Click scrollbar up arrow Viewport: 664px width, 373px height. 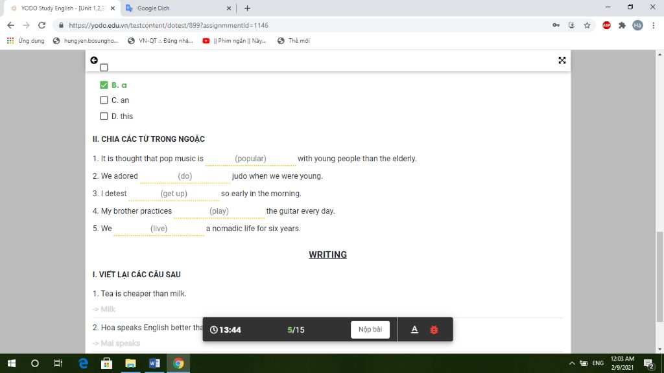pyautogui.click(x=659, y=54)
